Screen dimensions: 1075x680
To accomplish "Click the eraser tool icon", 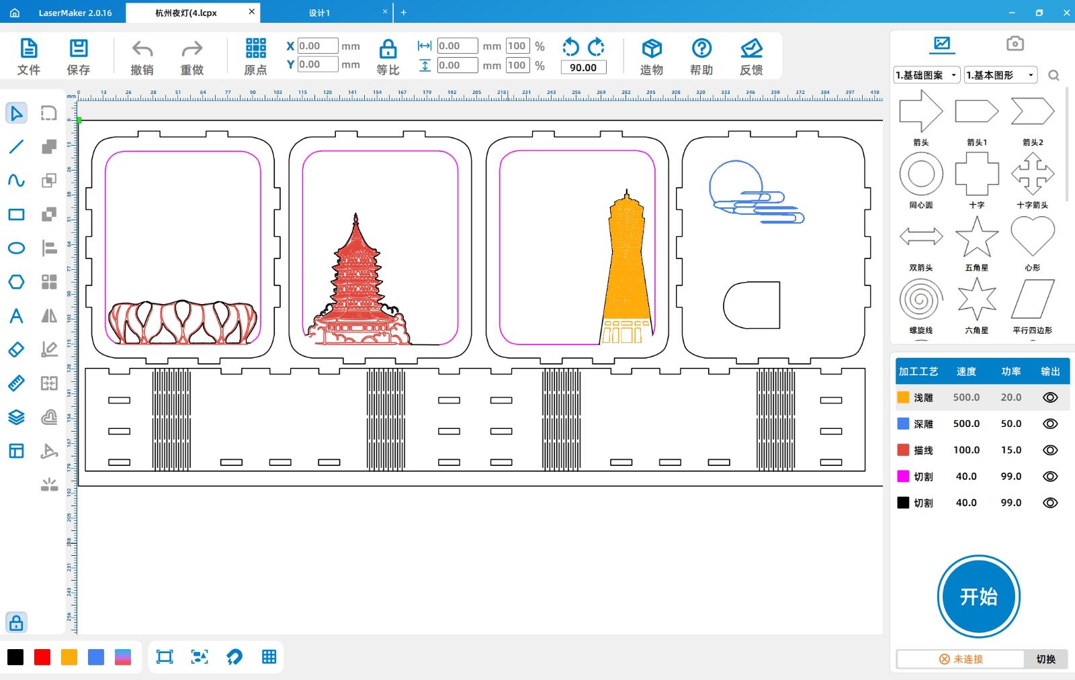I will pyautogui.click(x=16, y=350).
